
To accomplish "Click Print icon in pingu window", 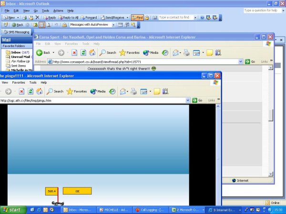I will (133, 91).
